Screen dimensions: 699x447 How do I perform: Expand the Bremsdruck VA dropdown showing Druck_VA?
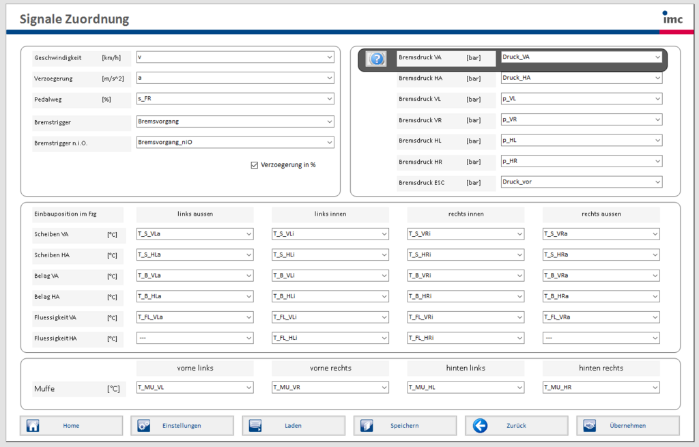[582, 57]
